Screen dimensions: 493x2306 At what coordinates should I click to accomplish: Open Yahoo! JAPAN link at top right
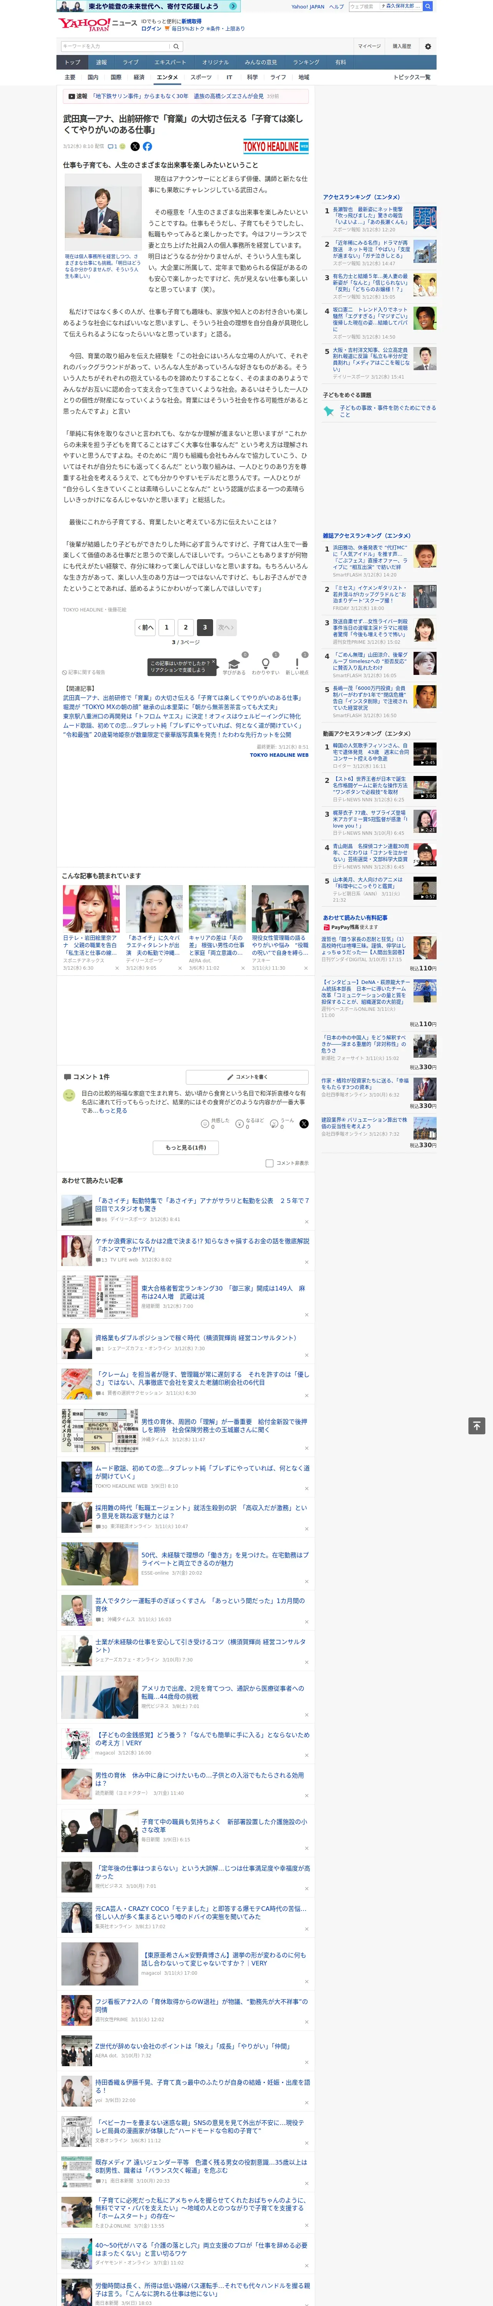coord(308,6)
